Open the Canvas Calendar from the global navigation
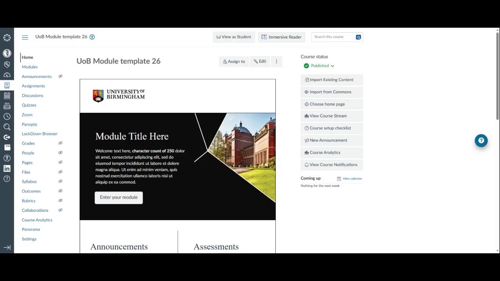This screenshot has width=500, height=281. tap(7, 96)
